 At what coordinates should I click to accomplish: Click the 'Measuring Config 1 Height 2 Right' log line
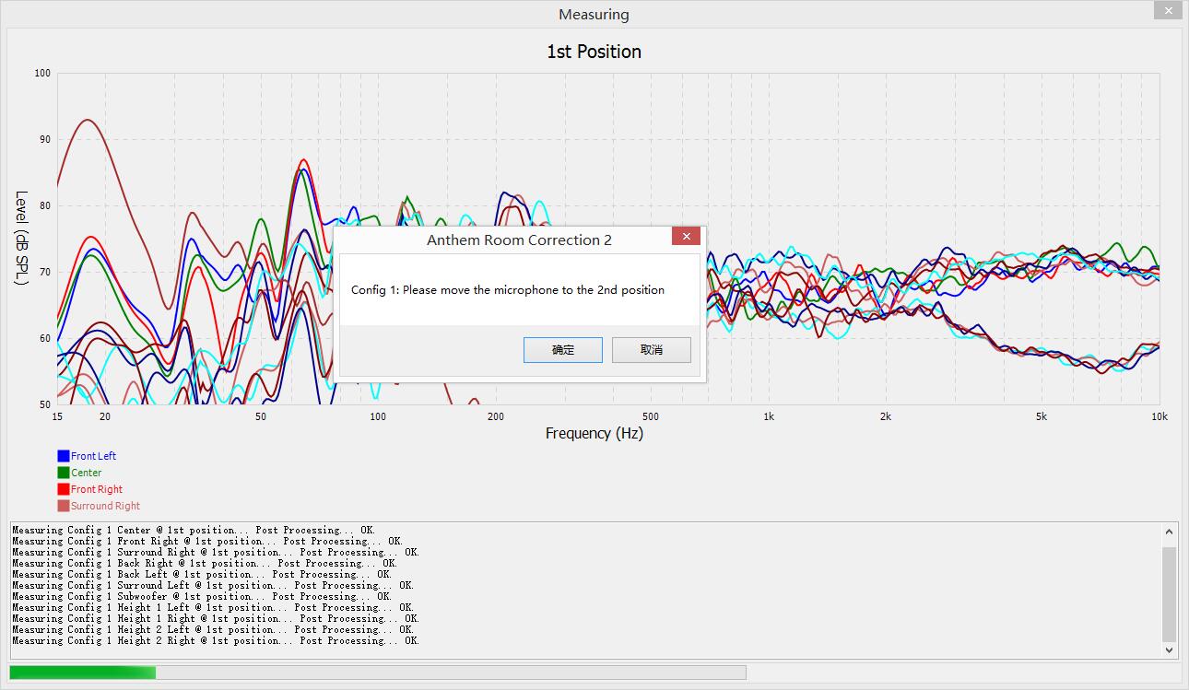tap(216, 640)
